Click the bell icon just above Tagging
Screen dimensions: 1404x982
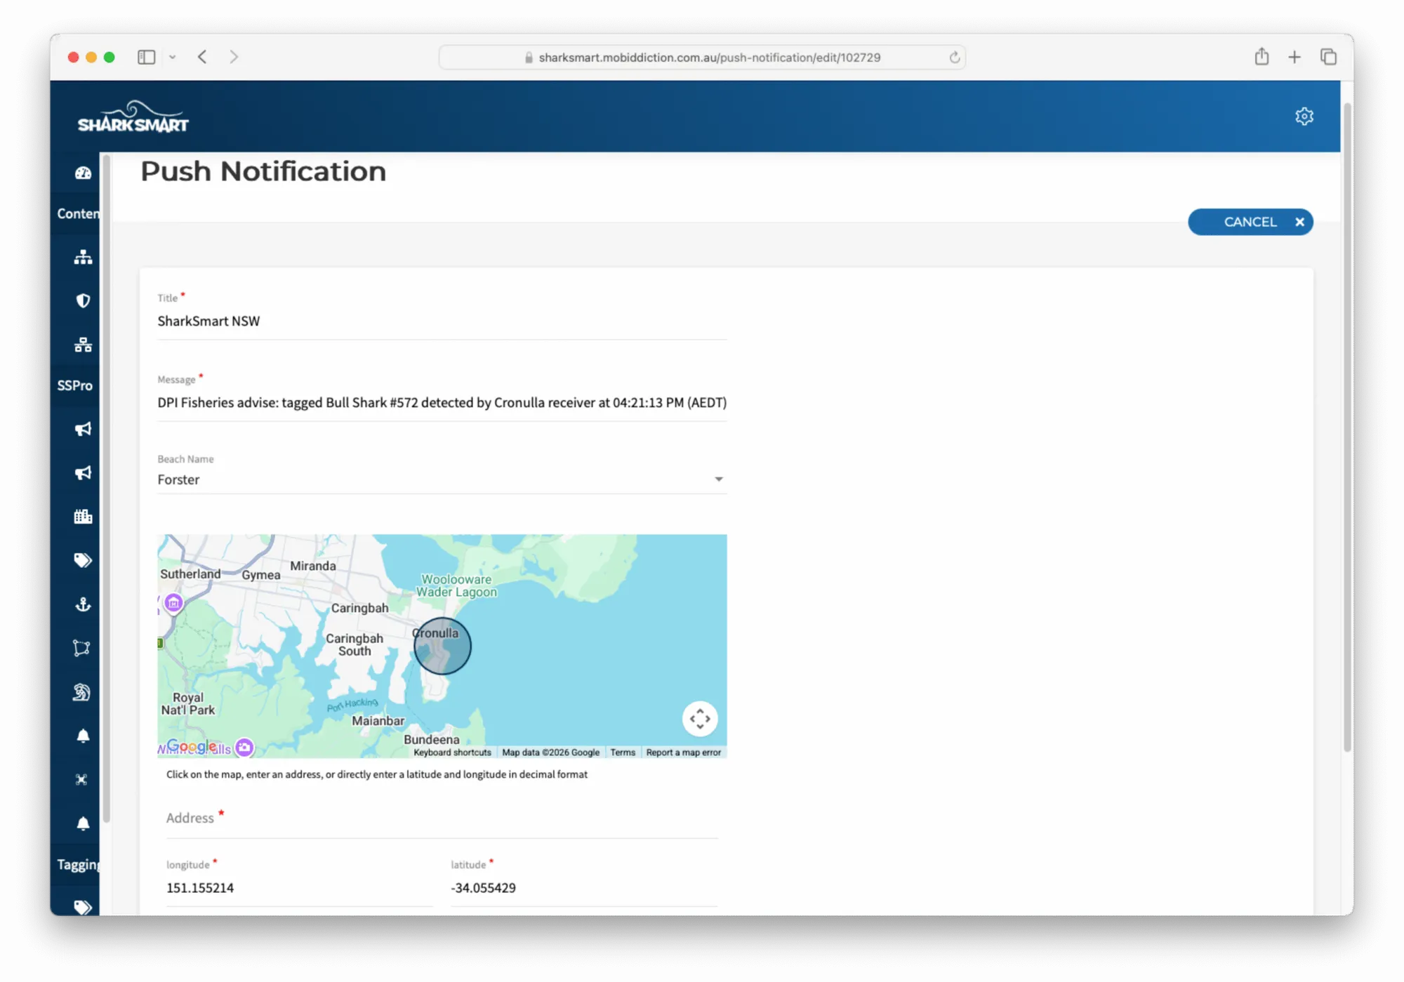coord(83,823)
